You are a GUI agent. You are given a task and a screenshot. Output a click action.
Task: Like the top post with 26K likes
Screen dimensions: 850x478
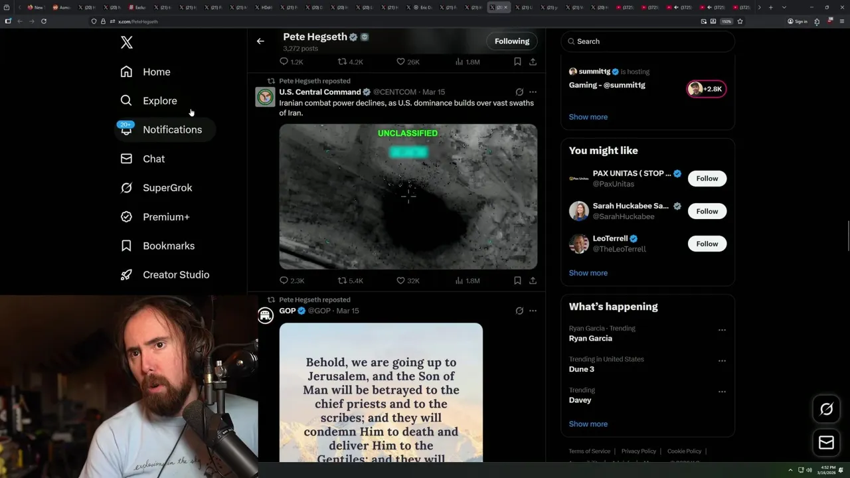point(408,62)
